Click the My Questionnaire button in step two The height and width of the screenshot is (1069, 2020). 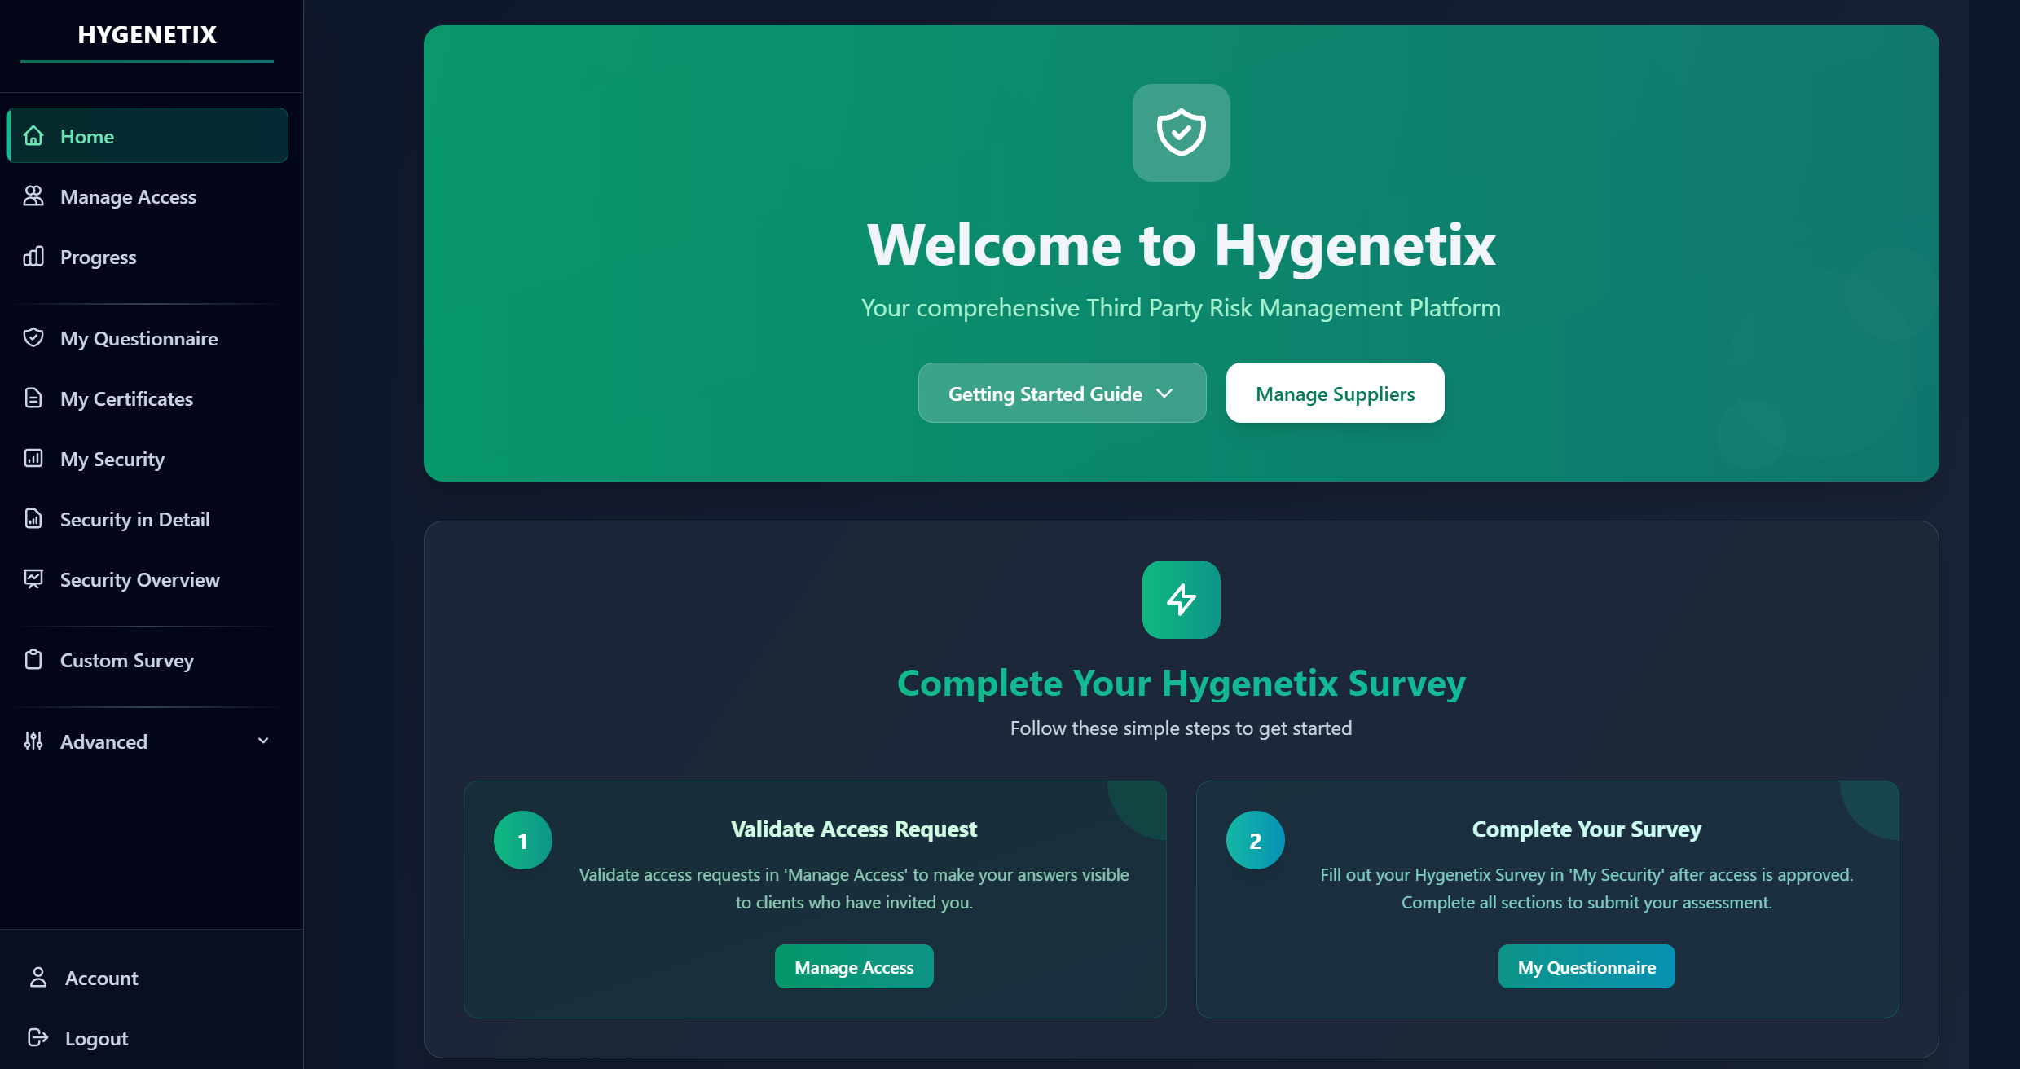click(1586, 966)
